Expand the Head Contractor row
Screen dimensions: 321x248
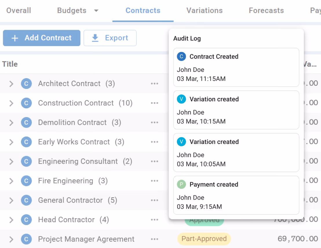coord(11,220)
